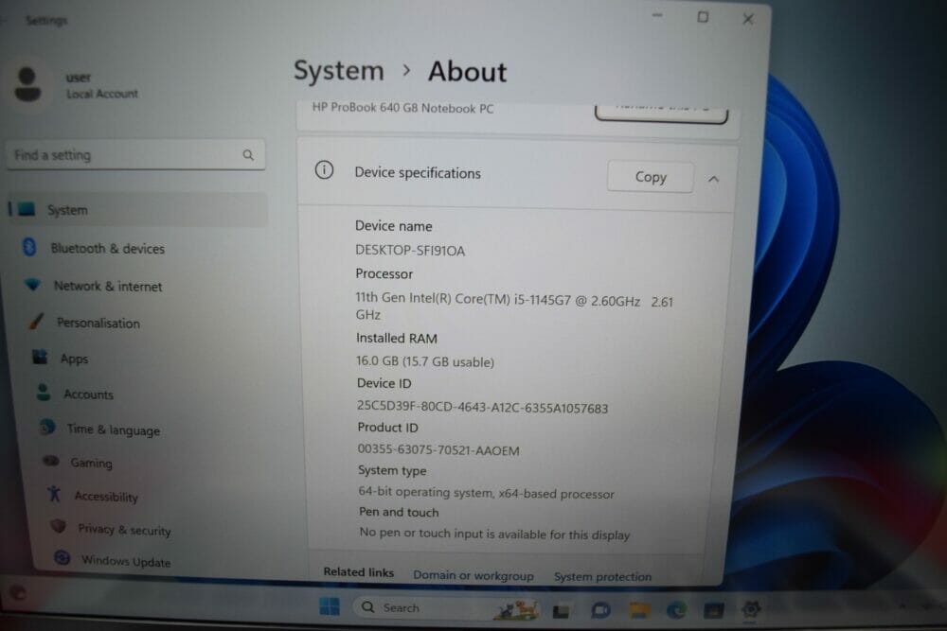Click the HP ProBook 640 G8 Notebook PC text

tap(402, 108)
